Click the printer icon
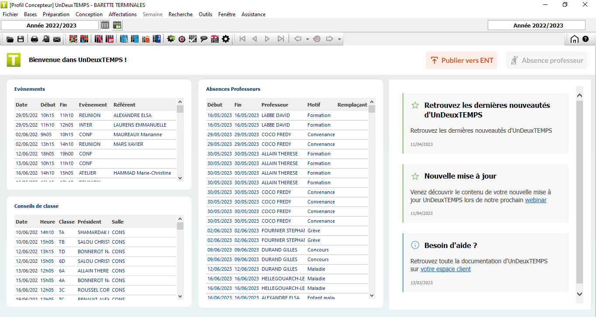This screenshot has width=596, height=317. [34, 39]
